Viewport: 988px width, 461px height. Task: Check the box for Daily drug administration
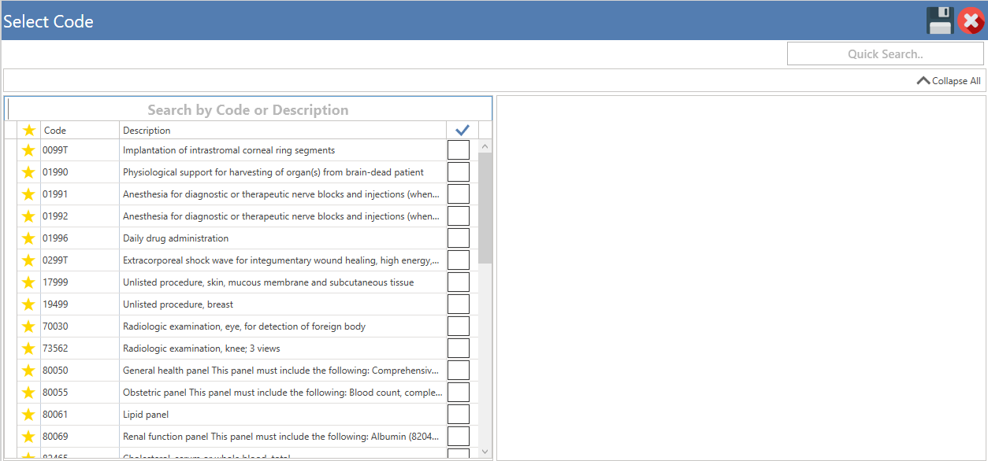(x=459, y=238)
